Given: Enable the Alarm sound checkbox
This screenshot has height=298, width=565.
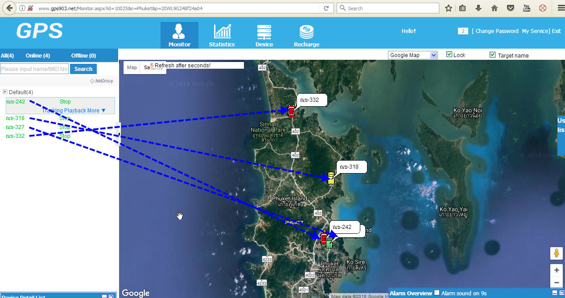Looking at the screenshot, I should (437, 293).
